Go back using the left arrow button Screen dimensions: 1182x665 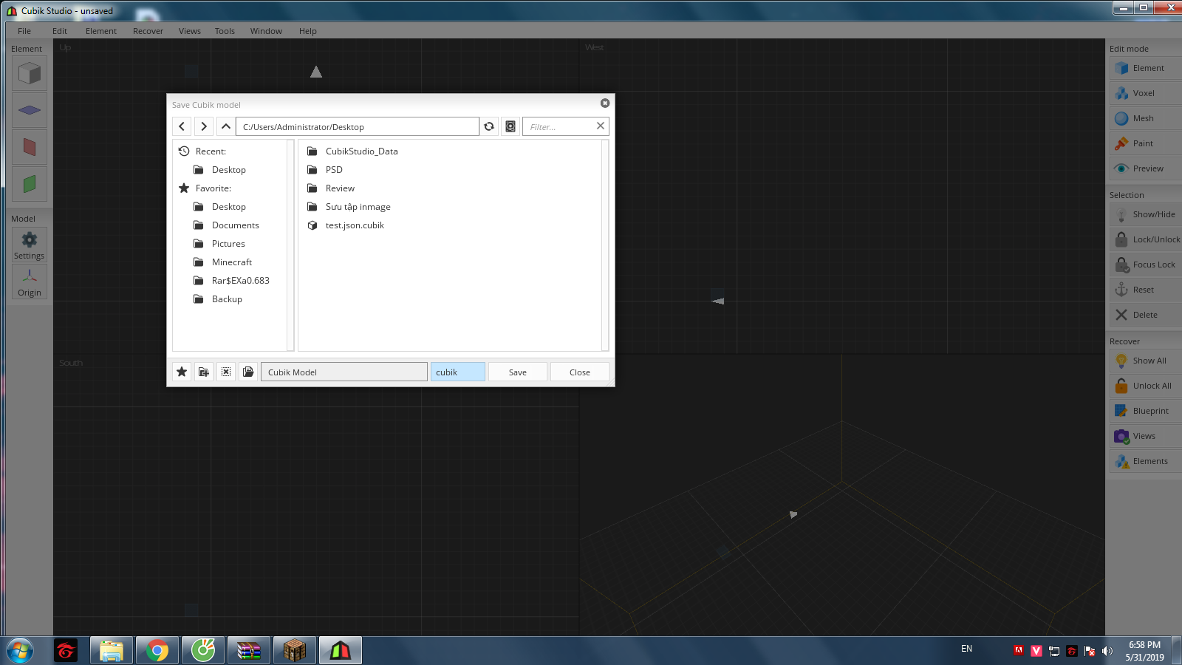182,127
